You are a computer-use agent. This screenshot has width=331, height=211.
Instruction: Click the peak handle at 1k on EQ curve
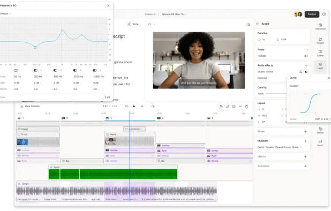tap(62, 30)
